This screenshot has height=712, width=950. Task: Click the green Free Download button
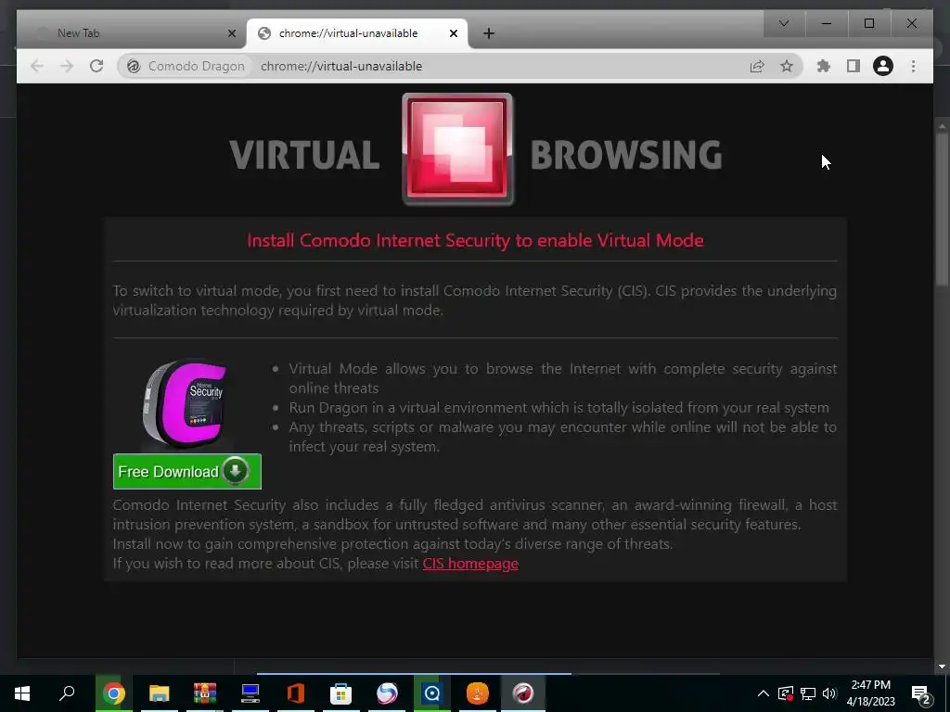(x=187, y=471)
